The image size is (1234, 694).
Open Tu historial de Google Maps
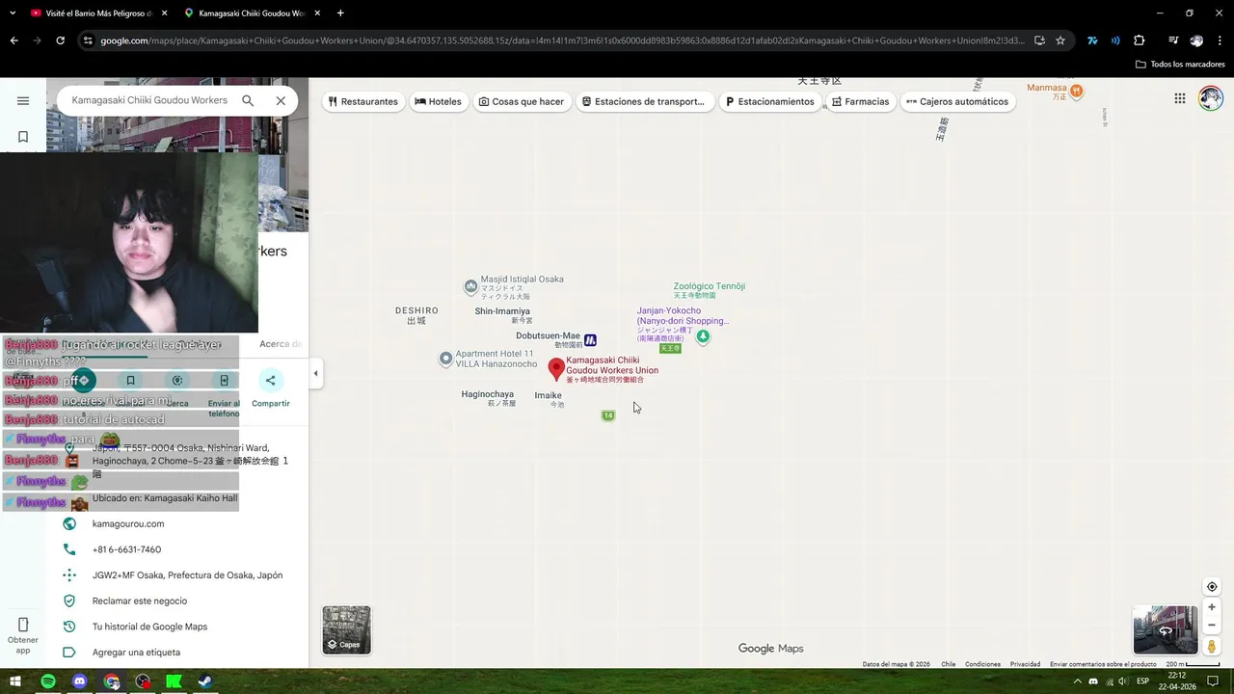pos(149,627)
